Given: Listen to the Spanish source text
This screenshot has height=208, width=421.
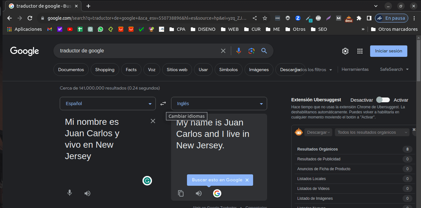Looking at the screenshot, I should pyautogui.click(x=87, y=193).
